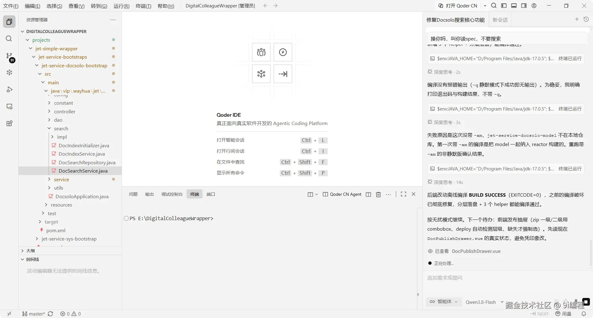Open the Explorer view in activity bar
593x318 pixels.
click(x=9, y=22)
